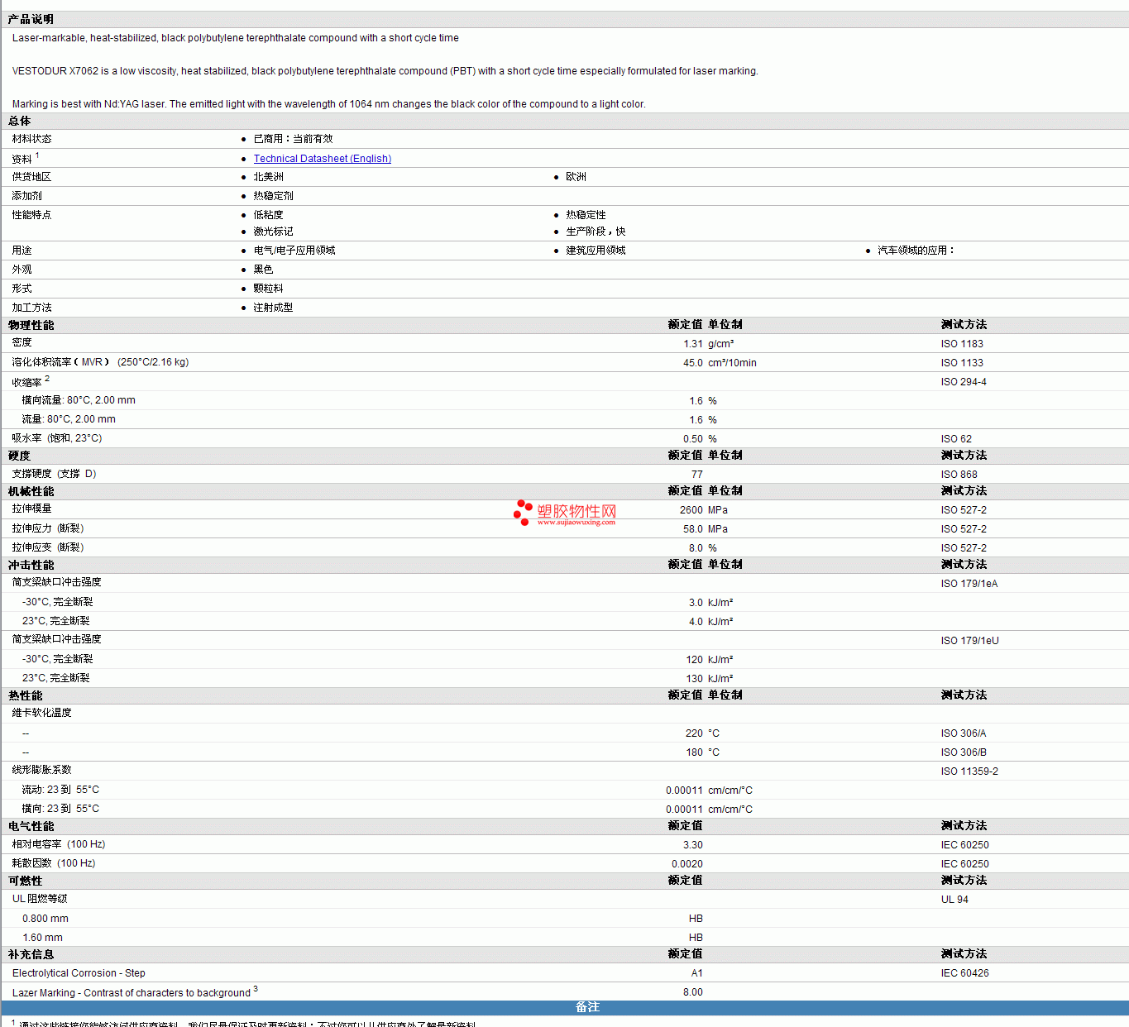Select the 'ISO 179/1eA' test method
Viewport: 1129px width, 1027px height.
click(x=969, y=584)
